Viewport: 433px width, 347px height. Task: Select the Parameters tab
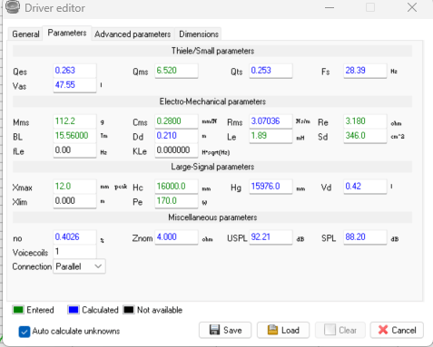pos(67,33)
